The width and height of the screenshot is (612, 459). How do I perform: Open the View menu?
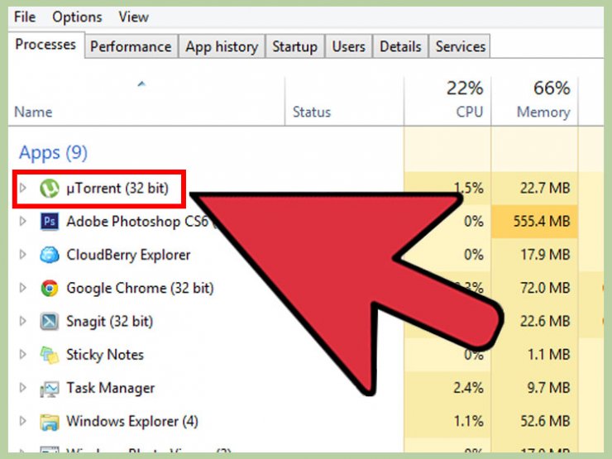tap(133, 17)
